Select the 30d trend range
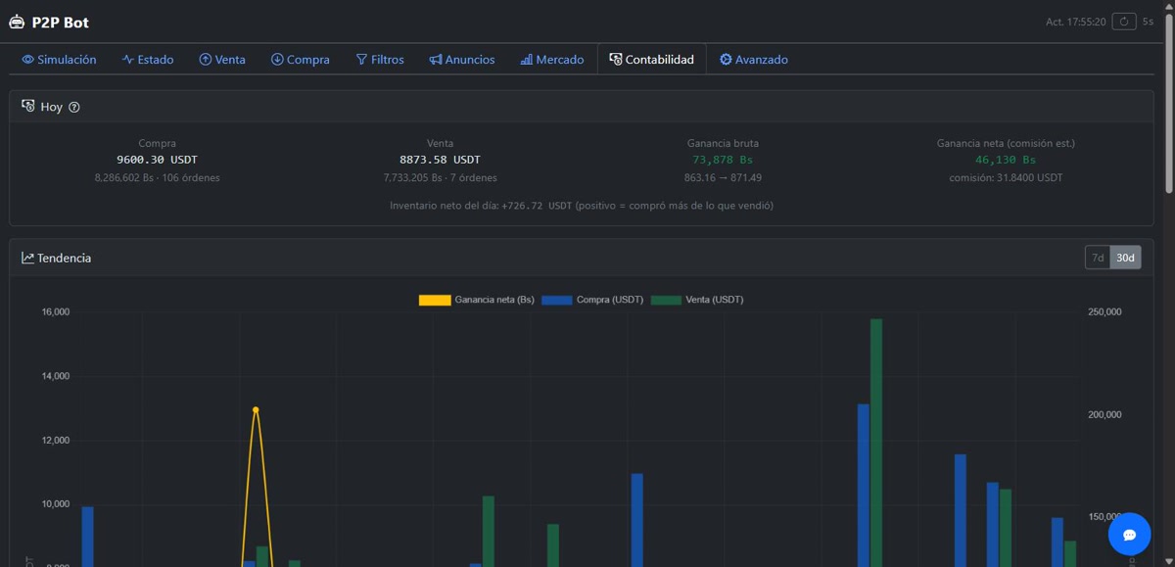Screen dimensions: 1175x567 (x=1125, y=258)
